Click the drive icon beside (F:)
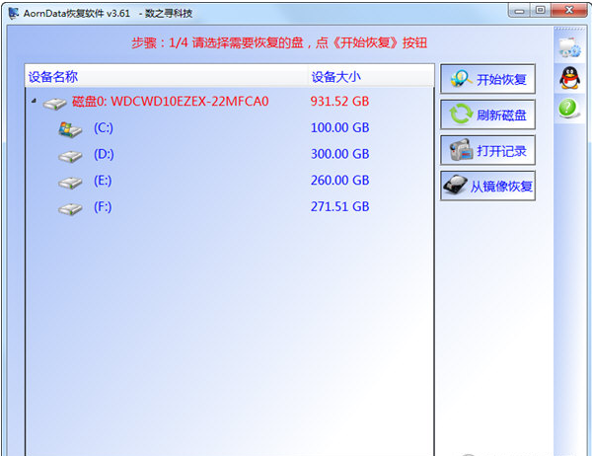The image size is (592, 456). (70, 208)
